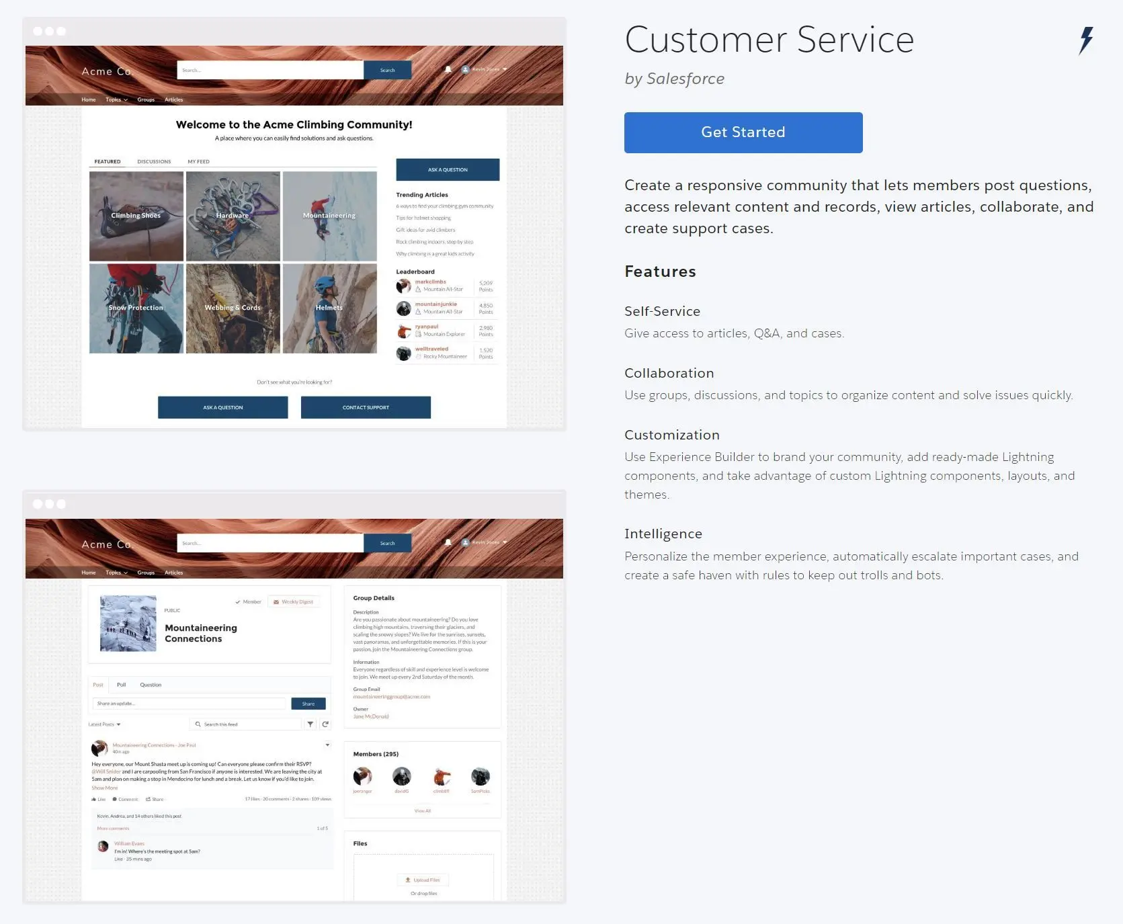Image resolution: width=1123 pixels, height=924 pixels.
Task: Click Kevin Jones avatar in the home page preview
Action: pos(465,70)
